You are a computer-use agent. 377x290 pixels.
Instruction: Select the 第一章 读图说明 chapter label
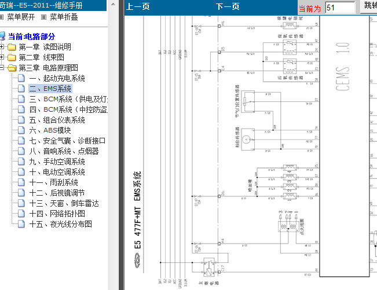click(45, 47)
